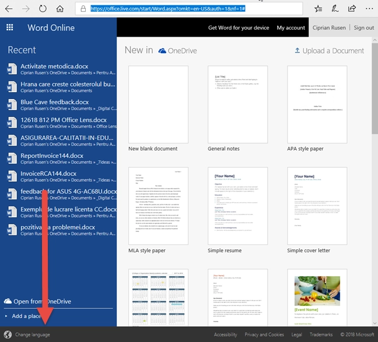Click Word Online title text
Image resolution: width=378 pixels, height=342 pixels.
click(x=51, y=28)
